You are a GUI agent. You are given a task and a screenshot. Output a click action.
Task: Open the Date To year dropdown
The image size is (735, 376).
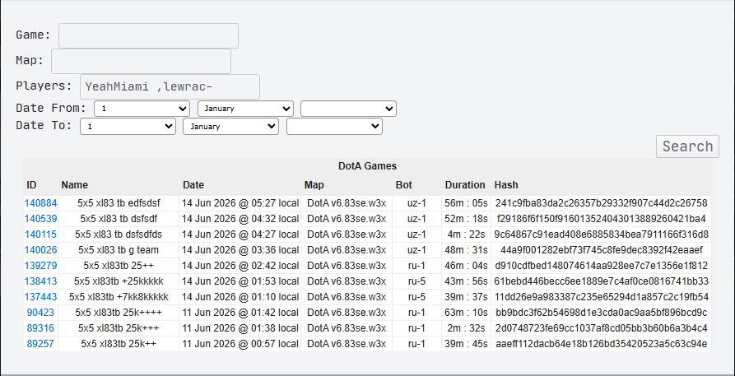334,127
